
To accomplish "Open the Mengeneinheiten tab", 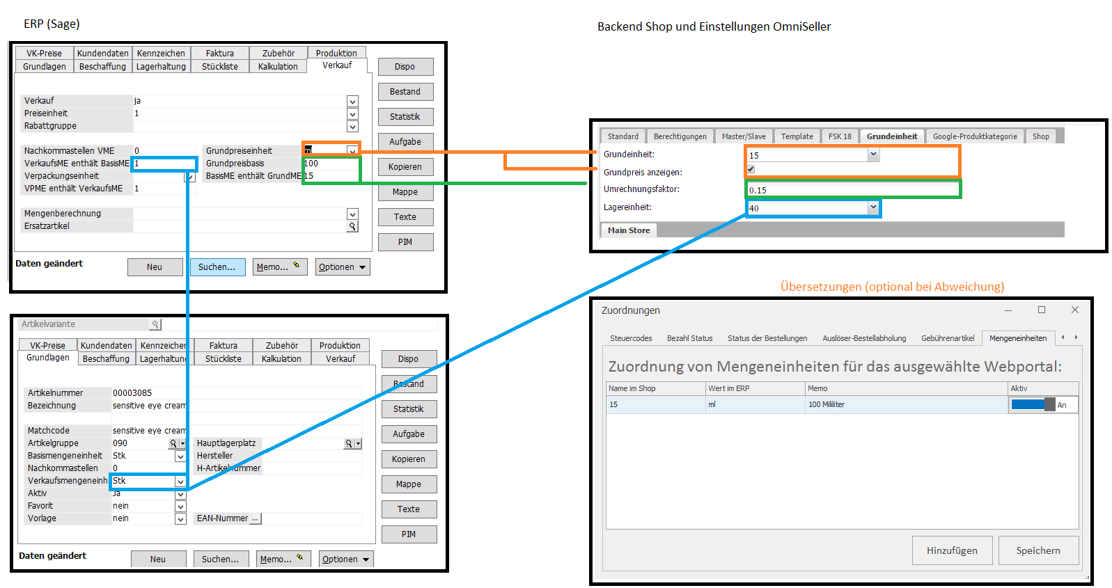I will point(1018,338).
